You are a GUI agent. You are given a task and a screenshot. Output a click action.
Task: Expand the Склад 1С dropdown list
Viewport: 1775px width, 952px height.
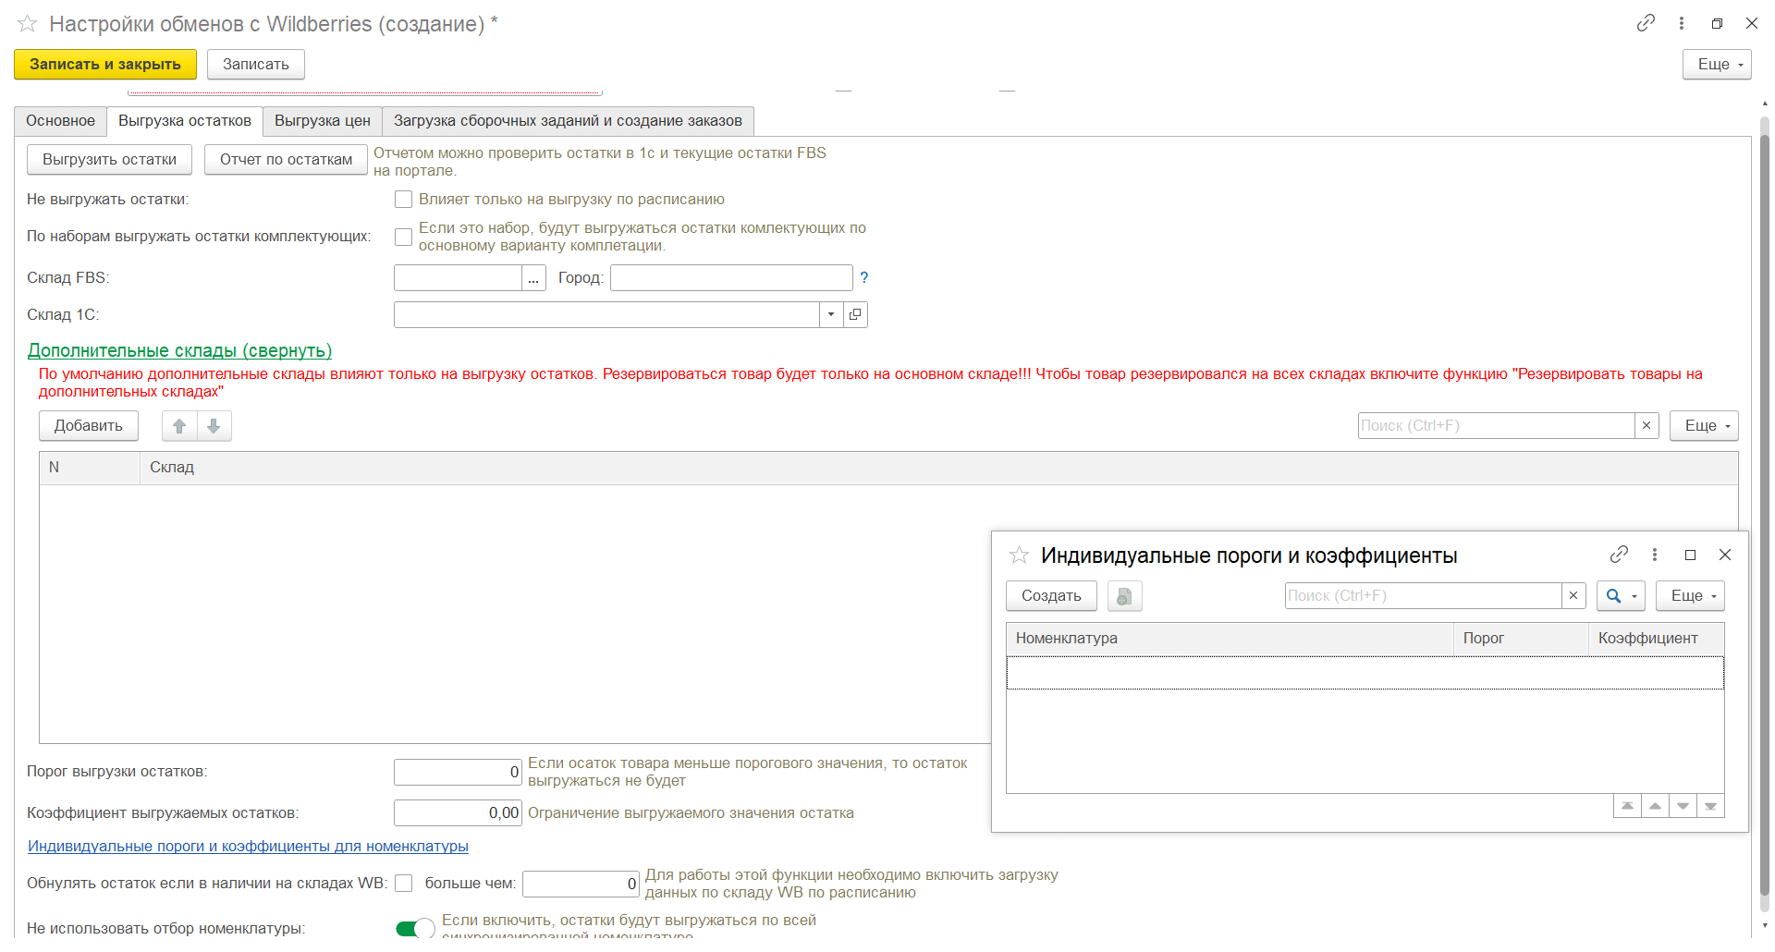tap(831, 314)
